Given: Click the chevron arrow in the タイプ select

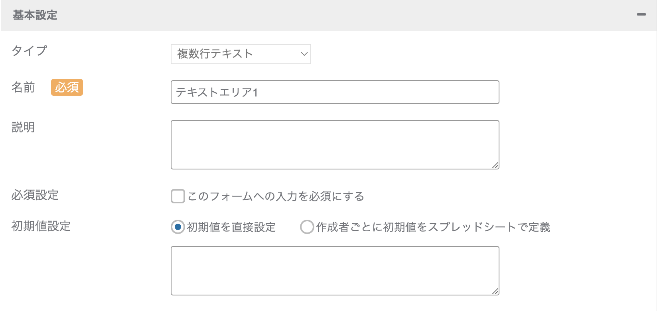Looking at the screenshot, I should 304,54.
